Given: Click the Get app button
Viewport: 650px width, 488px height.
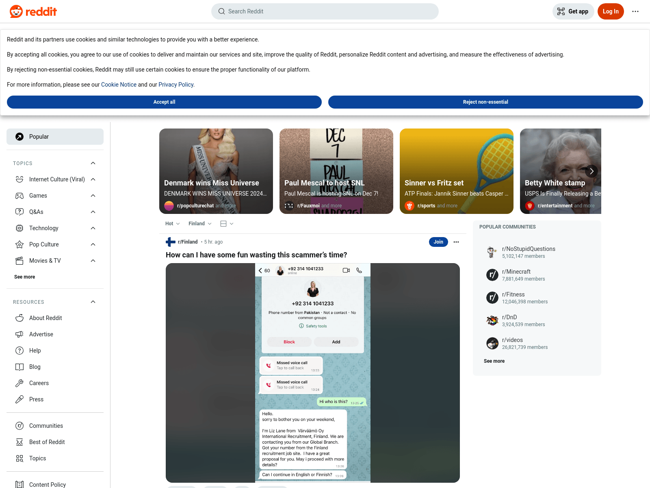Looking at the screenshot, I should 573,11.
